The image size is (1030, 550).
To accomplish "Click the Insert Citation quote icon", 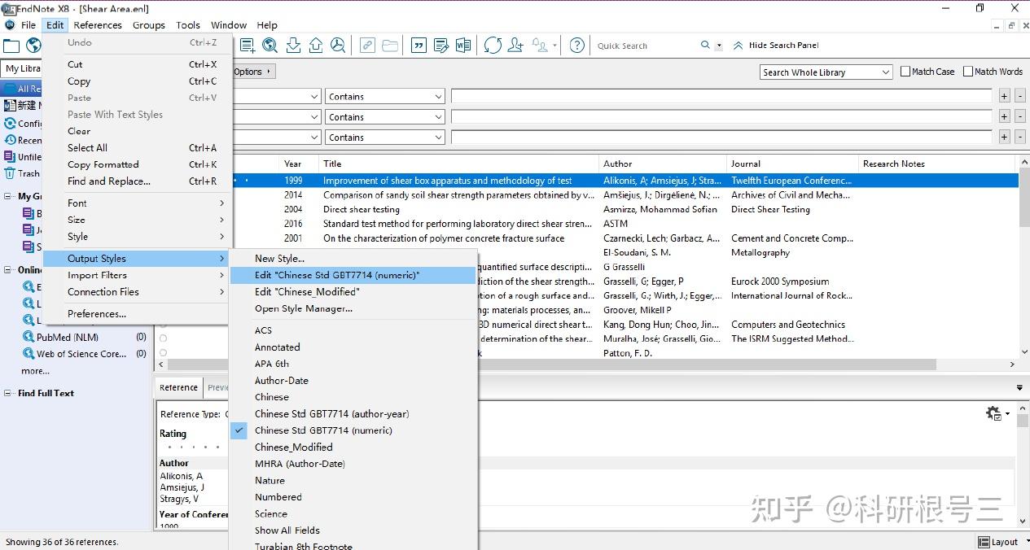I will tap(419, 46).
